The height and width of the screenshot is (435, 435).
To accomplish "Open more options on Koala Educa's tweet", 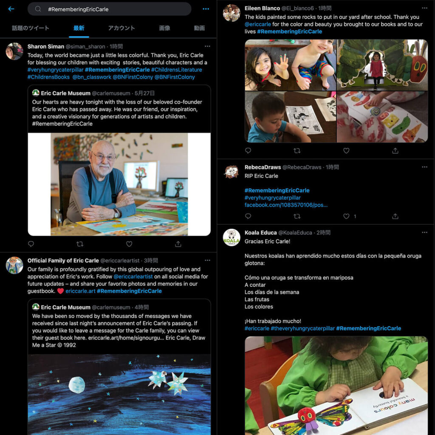I will click(424, 232).
